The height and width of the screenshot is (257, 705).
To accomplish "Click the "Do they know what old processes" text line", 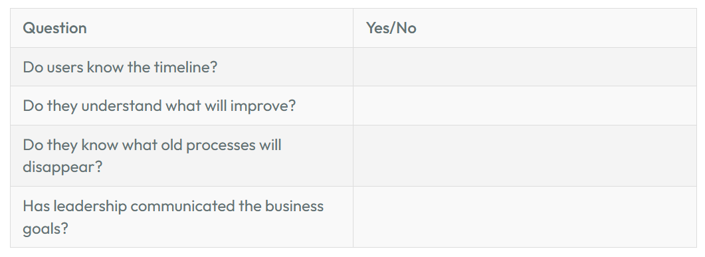I will (152, 145).
